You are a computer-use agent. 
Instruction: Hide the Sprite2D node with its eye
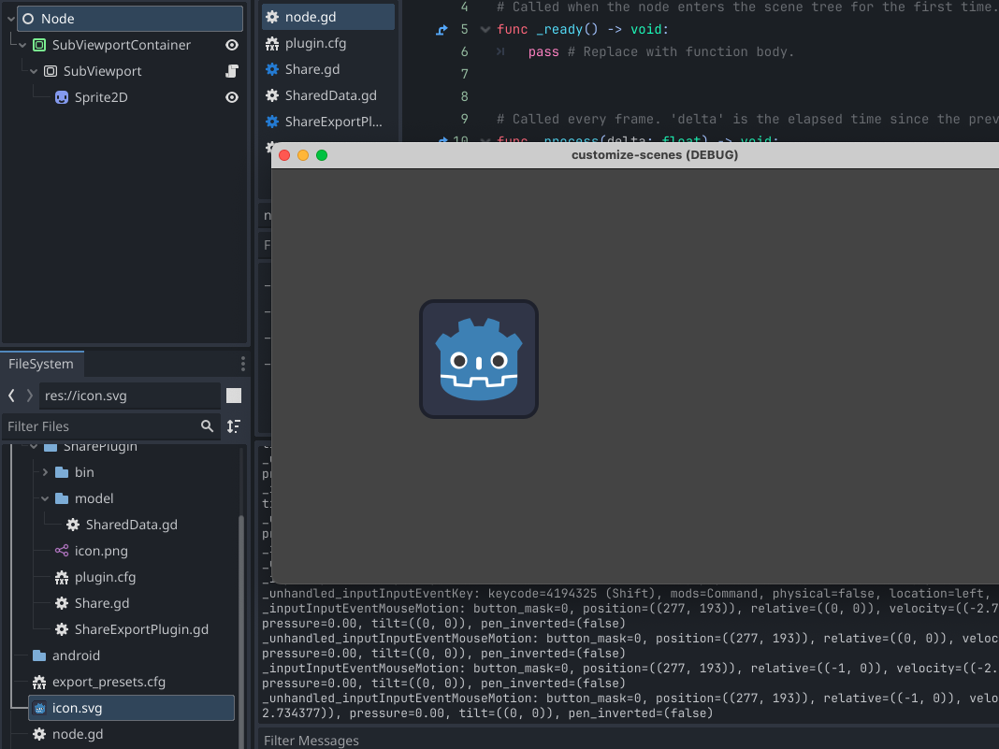232,97
